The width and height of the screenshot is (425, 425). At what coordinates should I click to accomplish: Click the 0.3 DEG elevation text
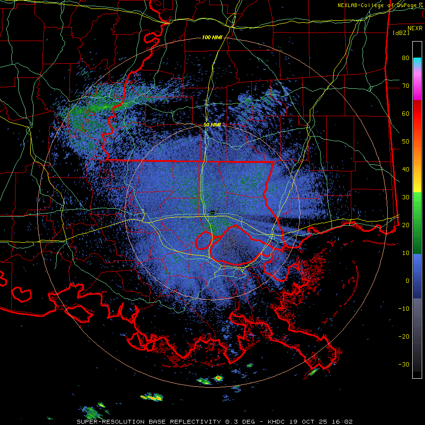point(240,422)
